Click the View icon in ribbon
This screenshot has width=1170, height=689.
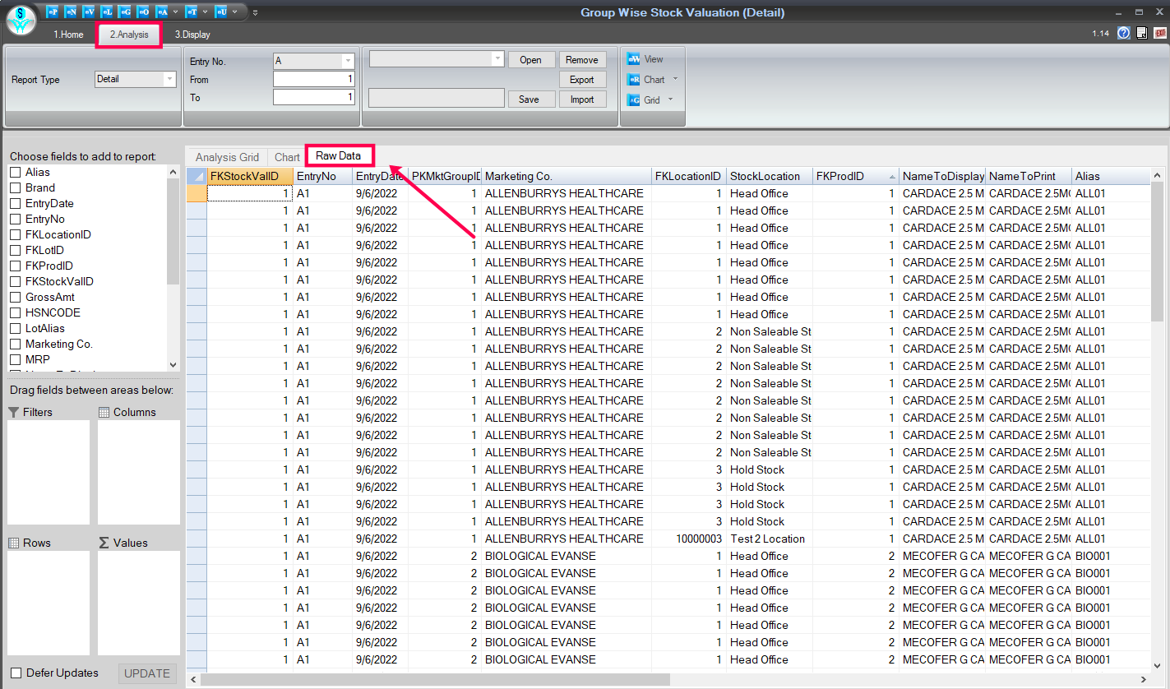pos(633,59)
